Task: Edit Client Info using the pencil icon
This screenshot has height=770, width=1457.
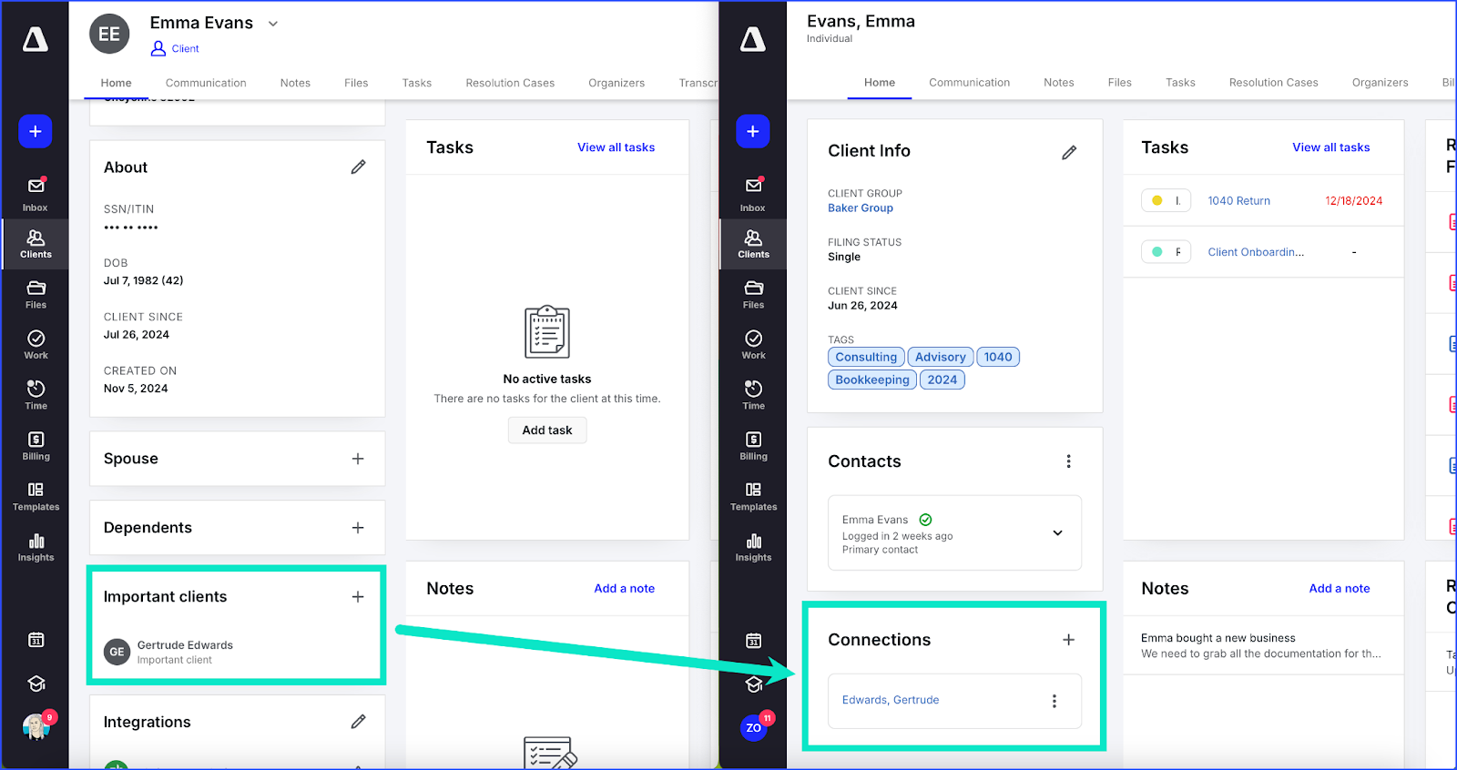Action: click(1069, 153)
